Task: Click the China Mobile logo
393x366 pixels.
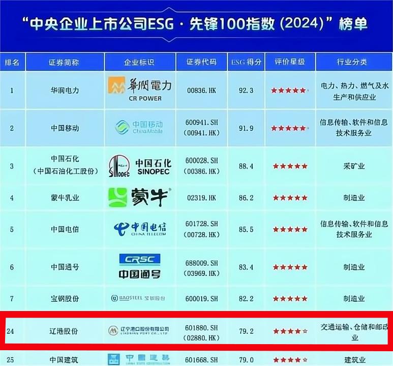Action: pyautogui.click(x=139, y=127)
